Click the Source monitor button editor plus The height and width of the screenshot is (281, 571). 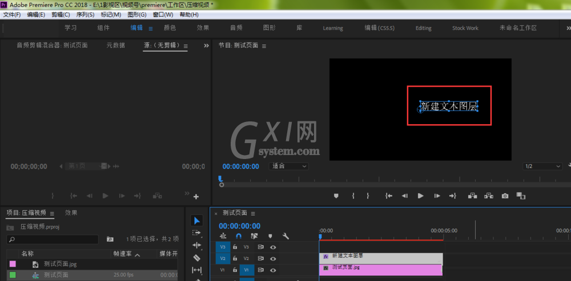click(x=196, y=197)
